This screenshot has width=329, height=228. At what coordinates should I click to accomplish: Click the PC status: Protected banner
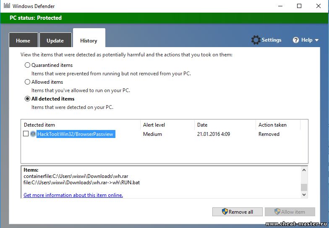point(164,18)
